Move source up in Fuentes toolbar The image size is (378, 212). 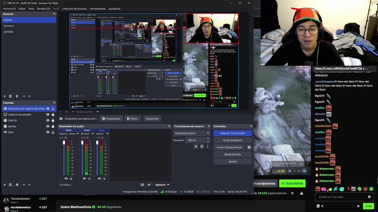24,185
